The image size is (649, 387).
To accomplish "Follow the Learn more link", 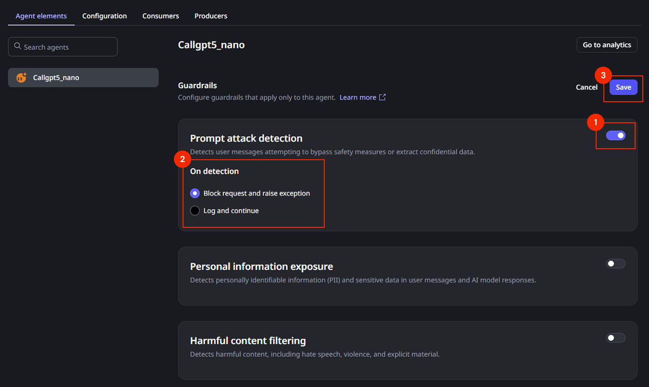I will tap(358, 97).
